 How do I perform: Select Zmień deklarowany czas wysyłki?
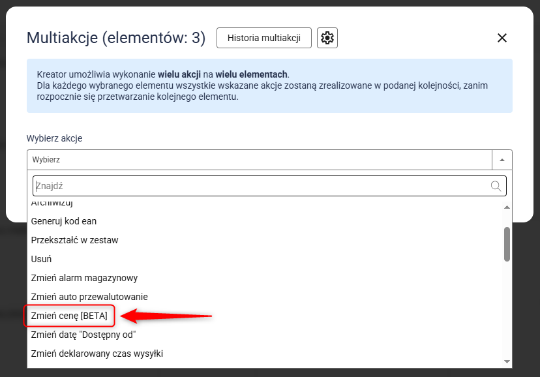point(97,354)
